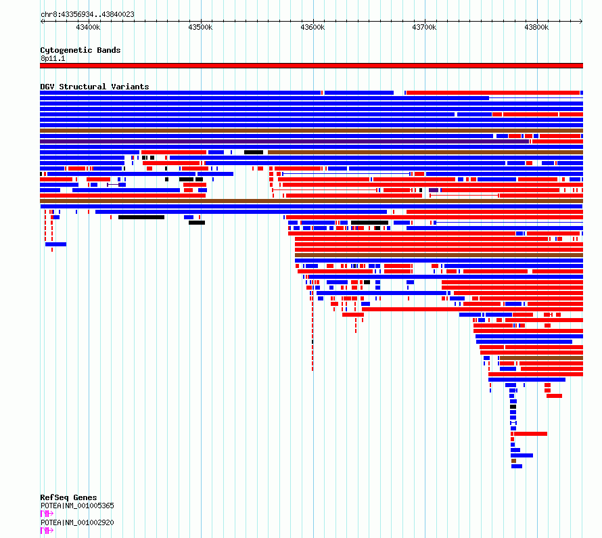The width and height of the screenshot is (602, 538).
Task: Click the magenta gene glyph under POTEA|NM_001005365
Action: [47, 514]
